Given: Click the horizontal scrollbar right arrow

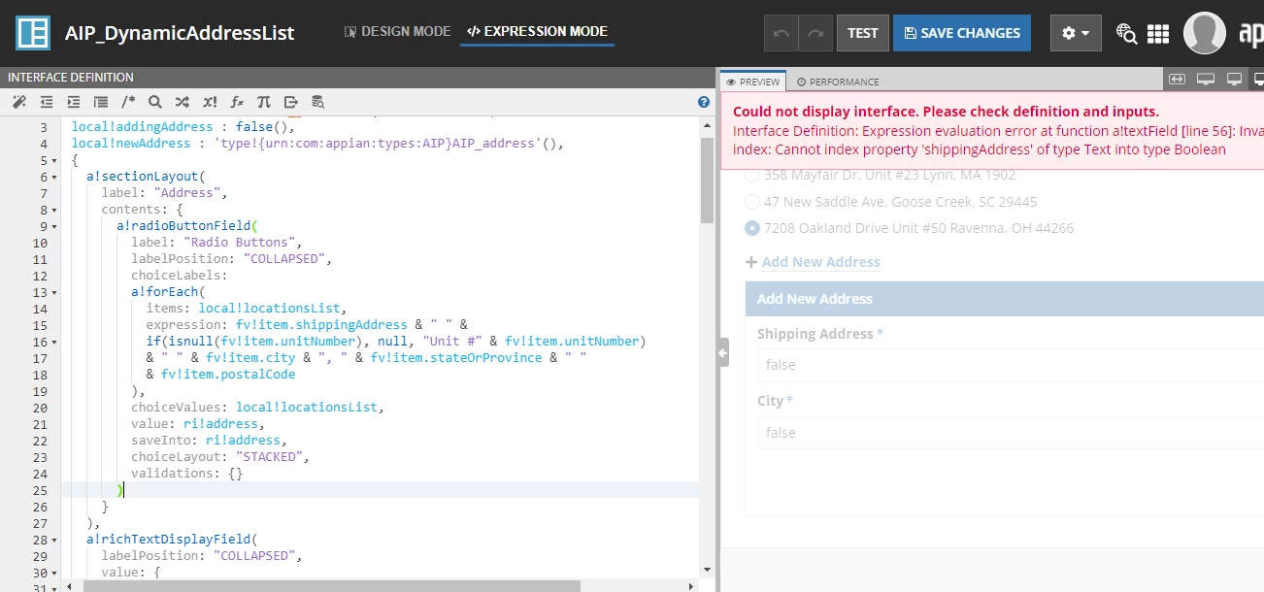Looking at the screenshot, I should pos(691,585).
